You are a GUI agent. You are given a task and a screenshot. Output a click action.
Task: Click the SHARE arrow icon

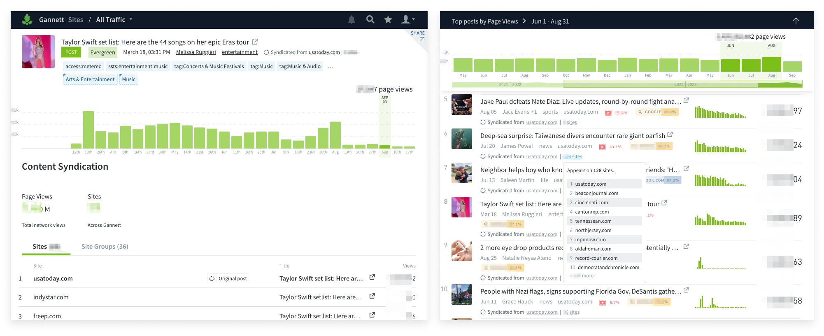pos(422,40)
